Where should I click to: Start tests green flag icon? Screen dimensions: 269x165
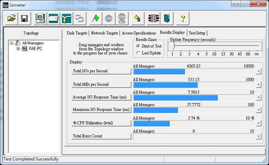96,18
